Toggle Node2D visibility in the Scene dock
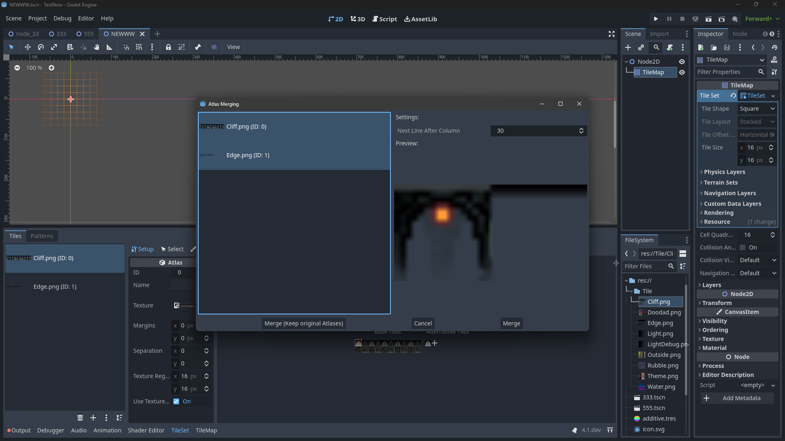The image size is (785, 441). click(x=682, y=61)
